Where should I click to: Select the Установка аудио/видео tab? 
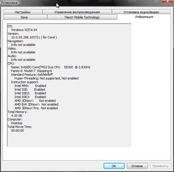point(141,12)
